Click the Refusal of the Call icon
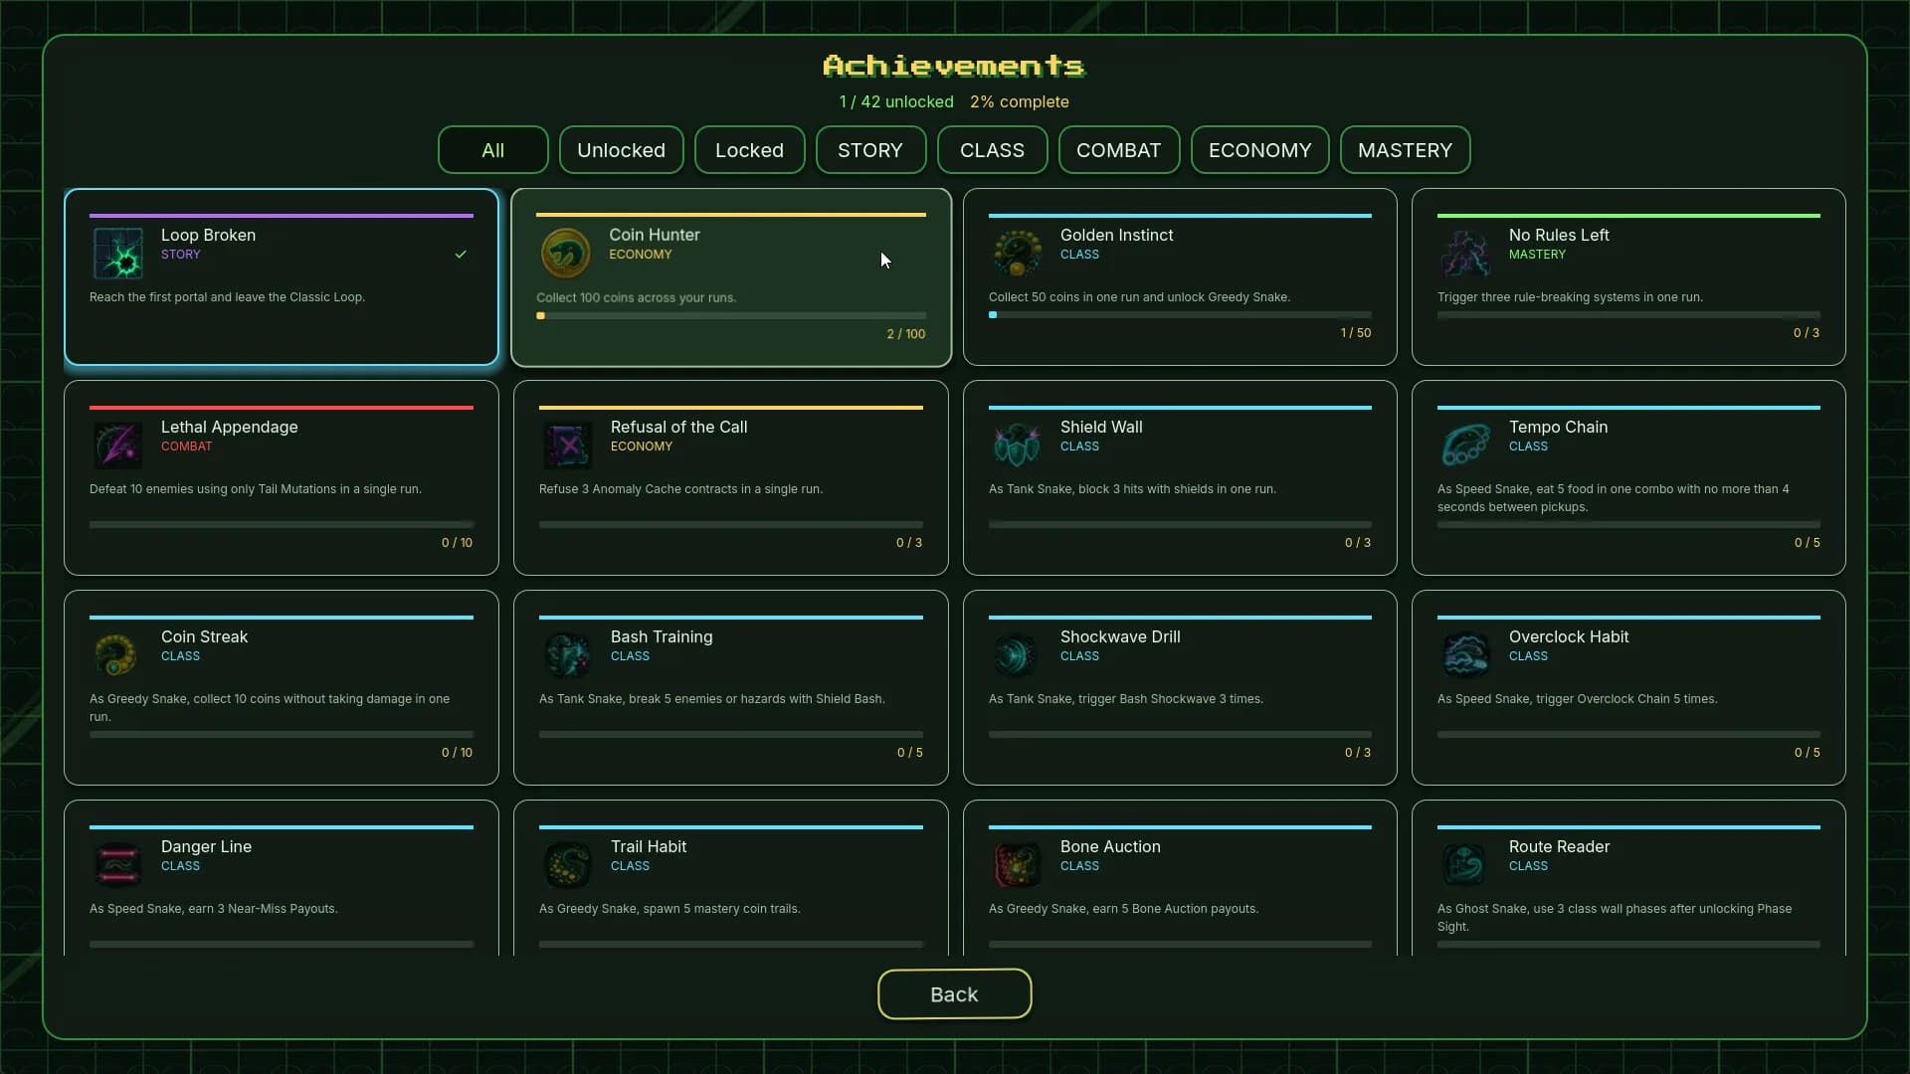The width and height of the screenshot is (1910, 1074). click(x=567, y=445)
